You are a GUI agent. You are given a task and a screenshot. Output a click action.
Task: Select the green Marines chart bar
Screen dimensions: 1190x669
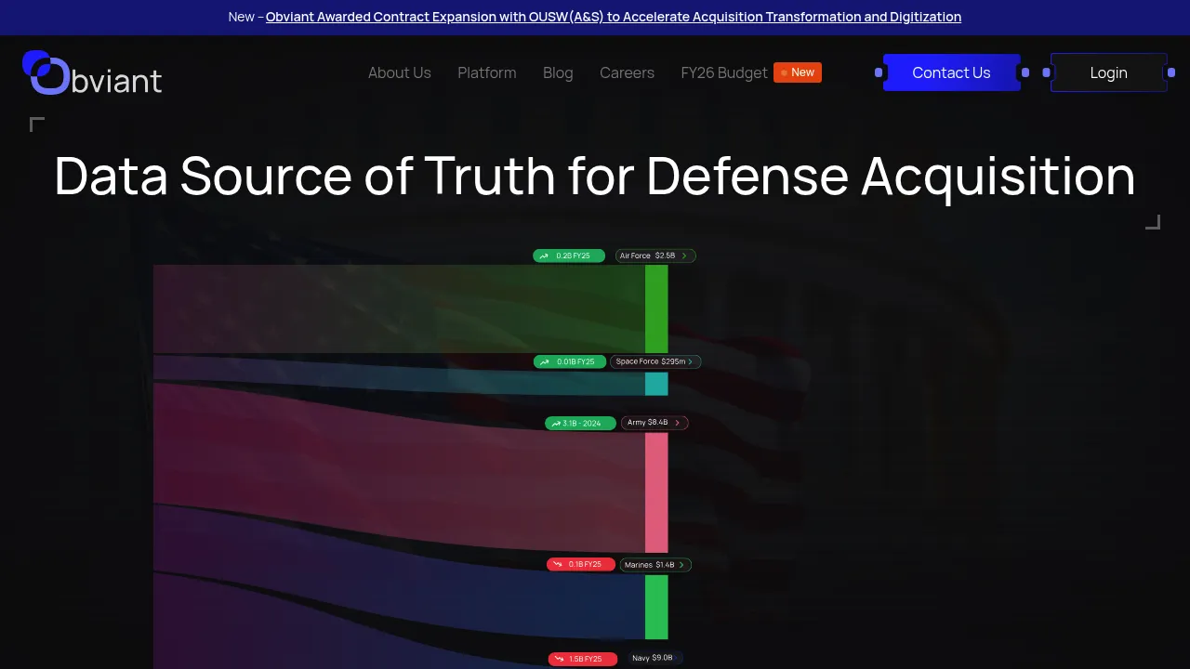656,607
